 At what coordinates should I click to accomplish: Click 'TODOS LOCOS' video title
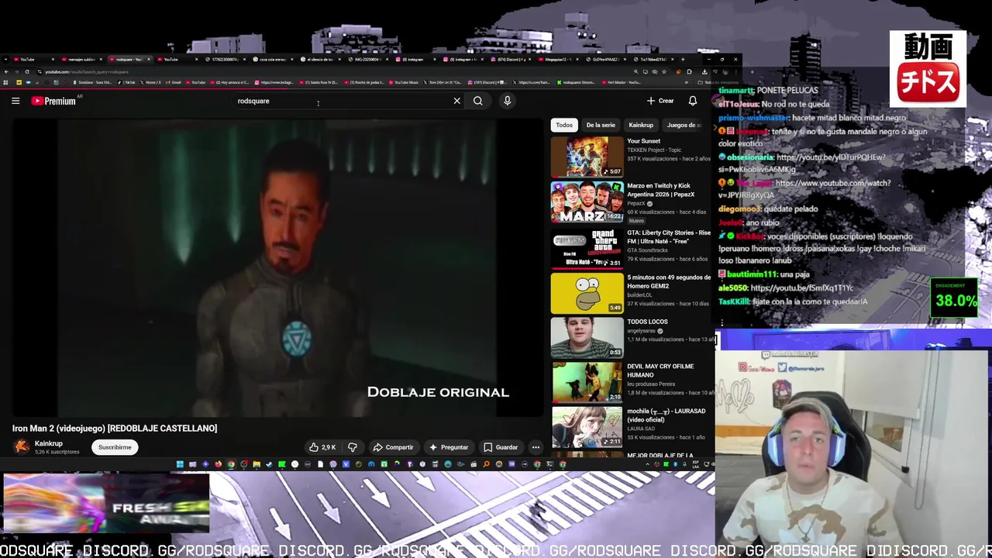[647, 322]
